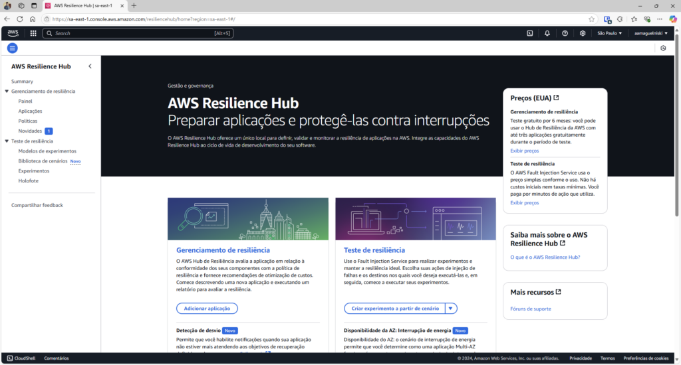This screenshot has height=365, width=681.
Task: Open Fóruns de suporte link
Action: [530, 309]
